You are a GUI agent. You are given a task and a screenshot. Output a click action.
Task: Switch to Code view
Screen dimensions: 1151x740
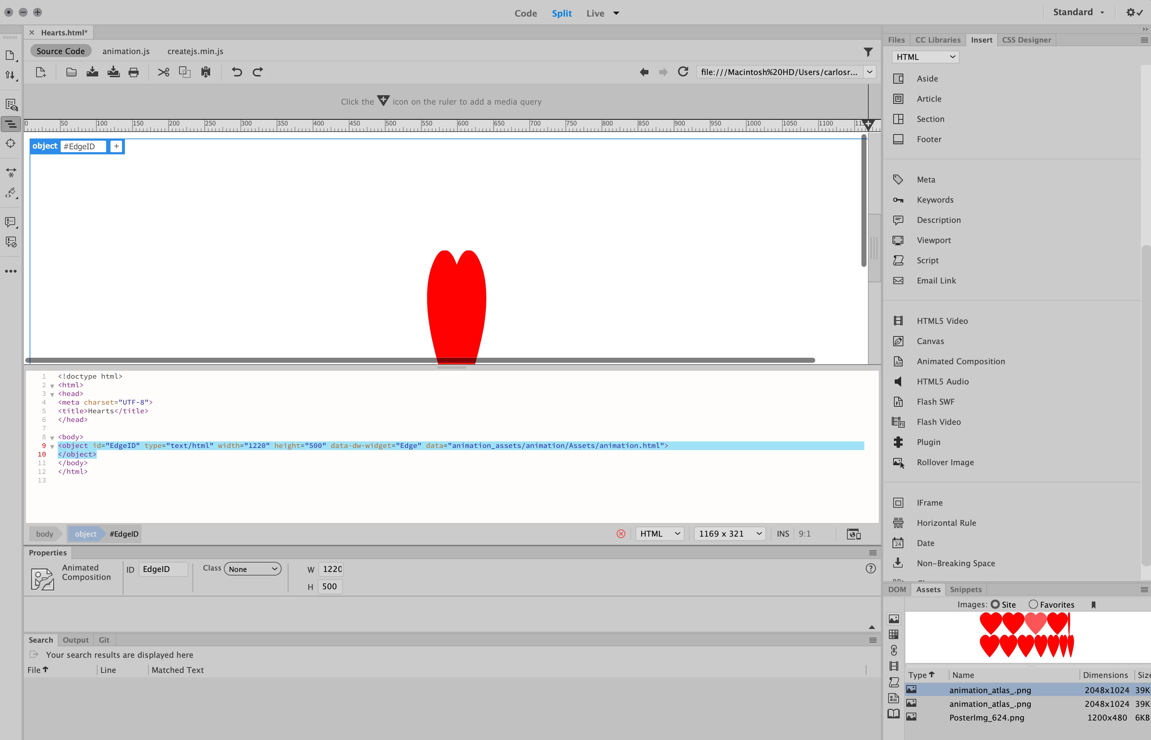[525, 13]
